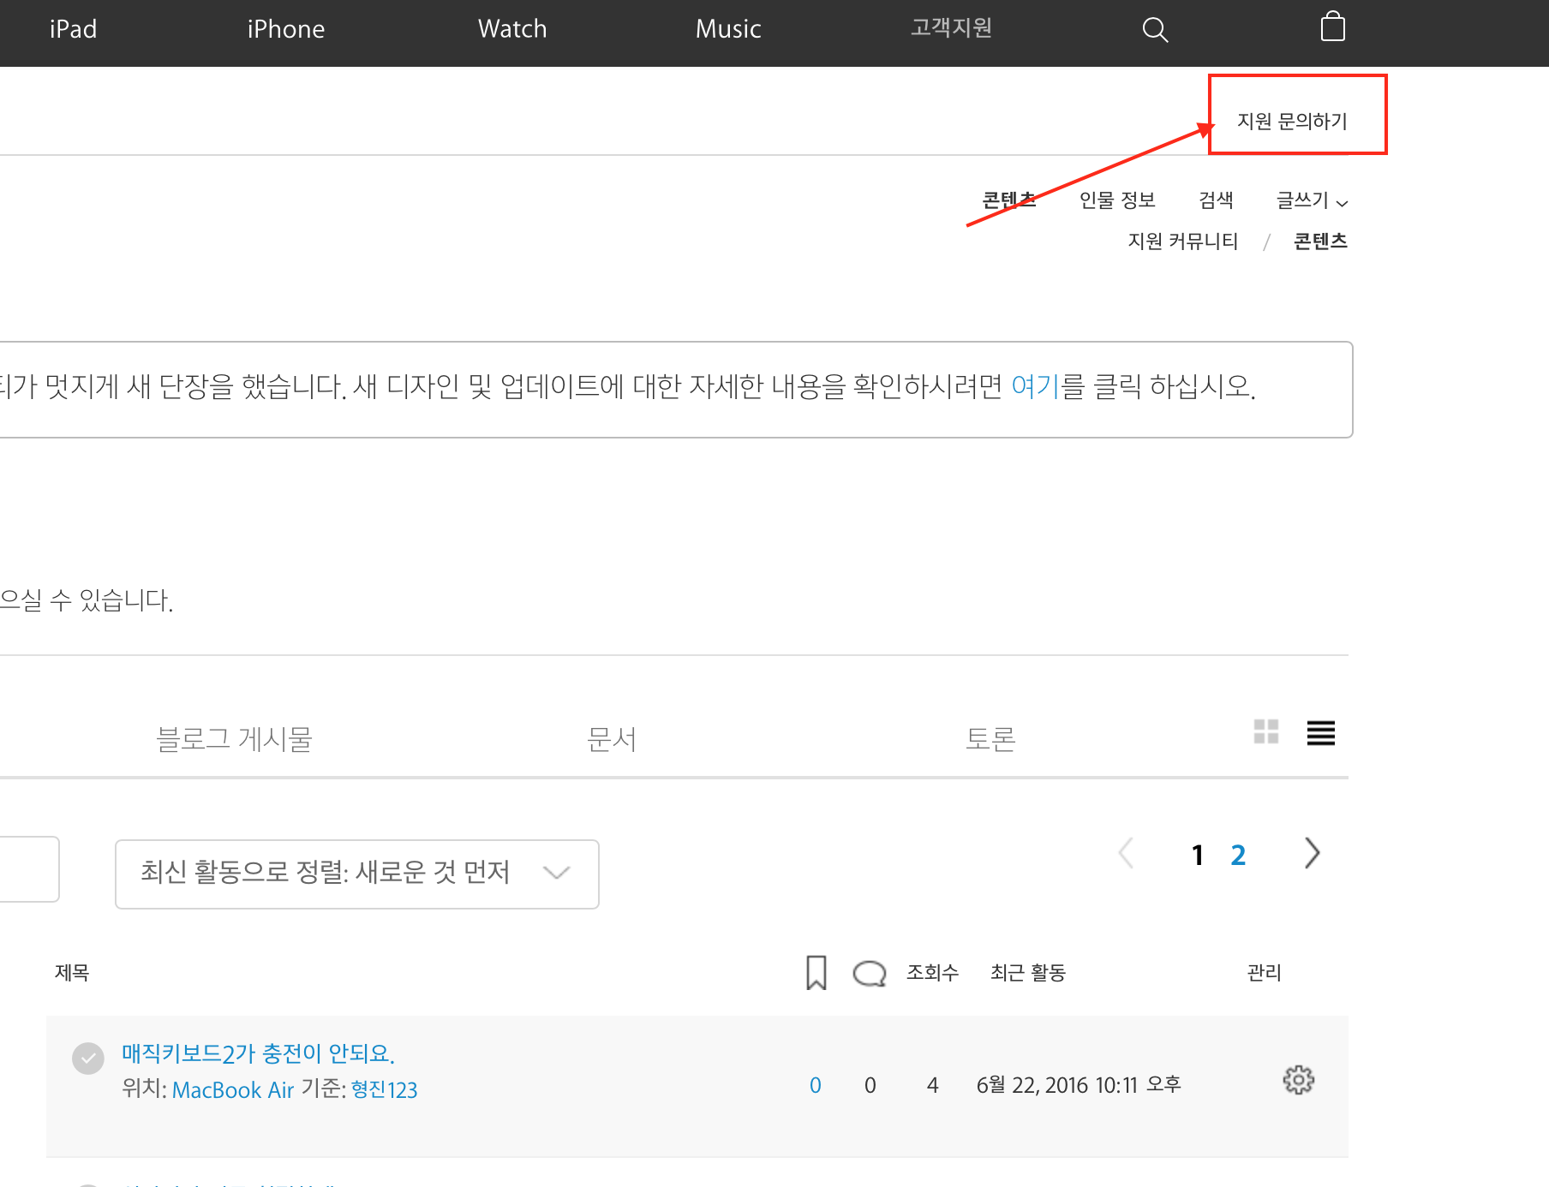This screenshot has width=1549, height=1187.
Task: Select the 문서 tab
Action: click(612, 739)
